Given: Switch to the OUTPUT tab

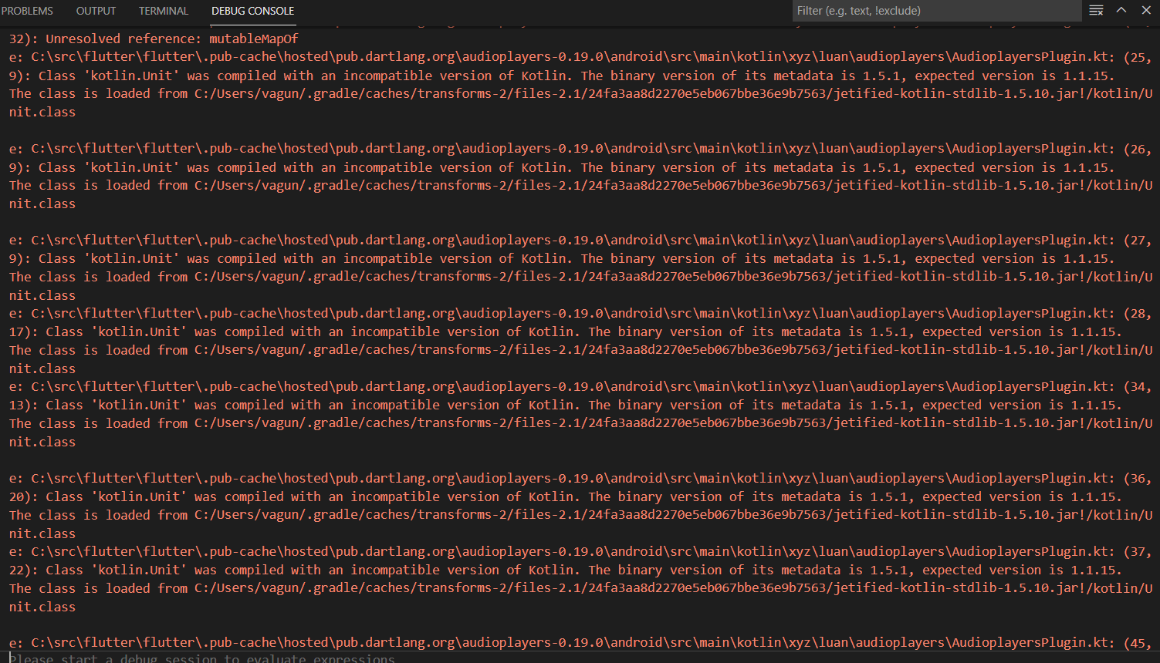Looking at the screenshot, I should [96, 11].
